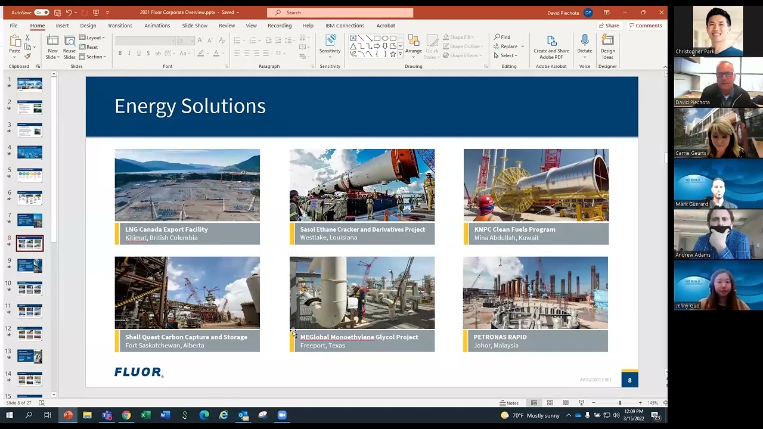Click the 145% zoom level
Viewport: 763px width, 429px height.
(653, 403)
